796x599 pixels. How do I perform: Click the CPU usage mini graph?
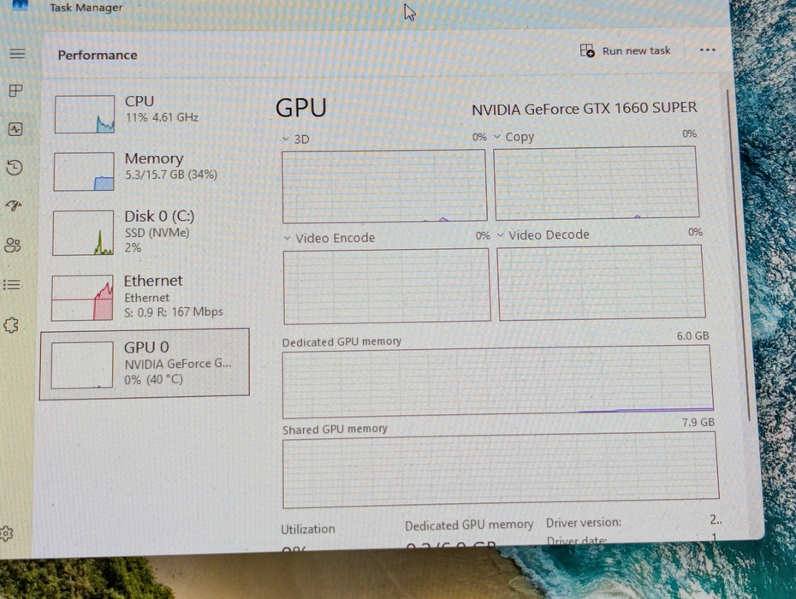click(x=84, y=114)
